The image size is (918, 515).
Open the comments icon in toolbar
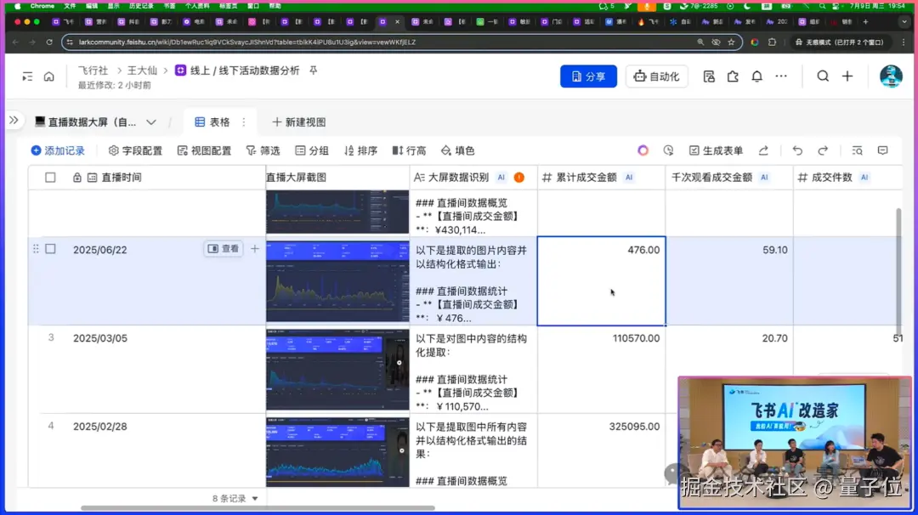pyautogui.click(x=883, y=151)
